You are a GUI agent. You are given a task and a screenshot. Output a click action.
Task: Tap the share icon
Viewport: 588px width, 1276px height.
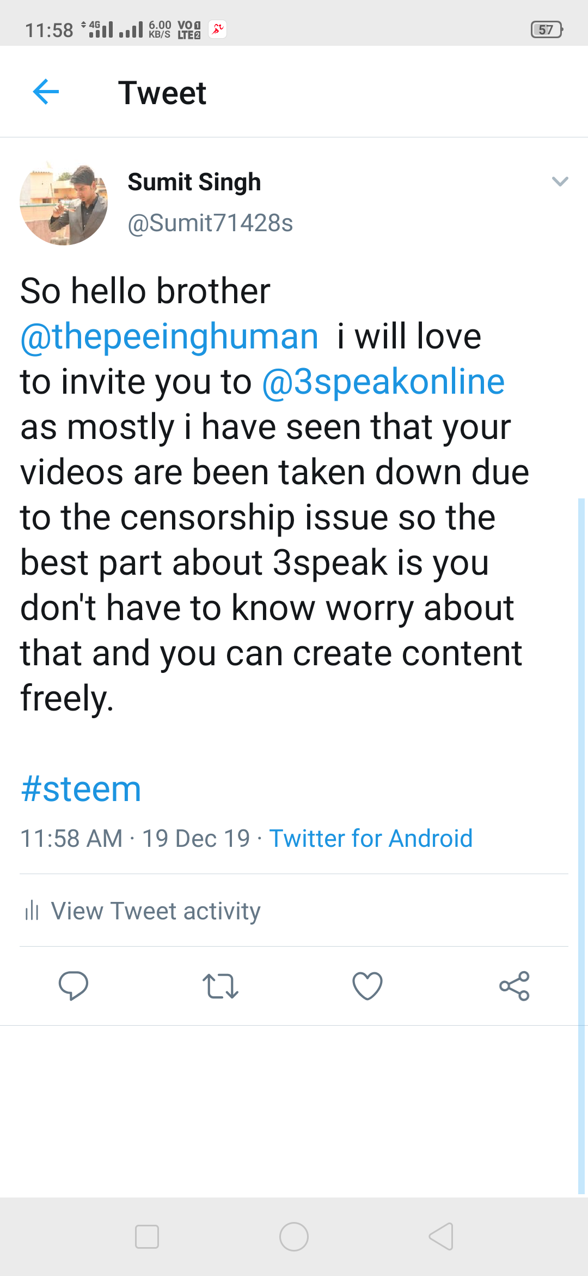[x=514, y=986]
